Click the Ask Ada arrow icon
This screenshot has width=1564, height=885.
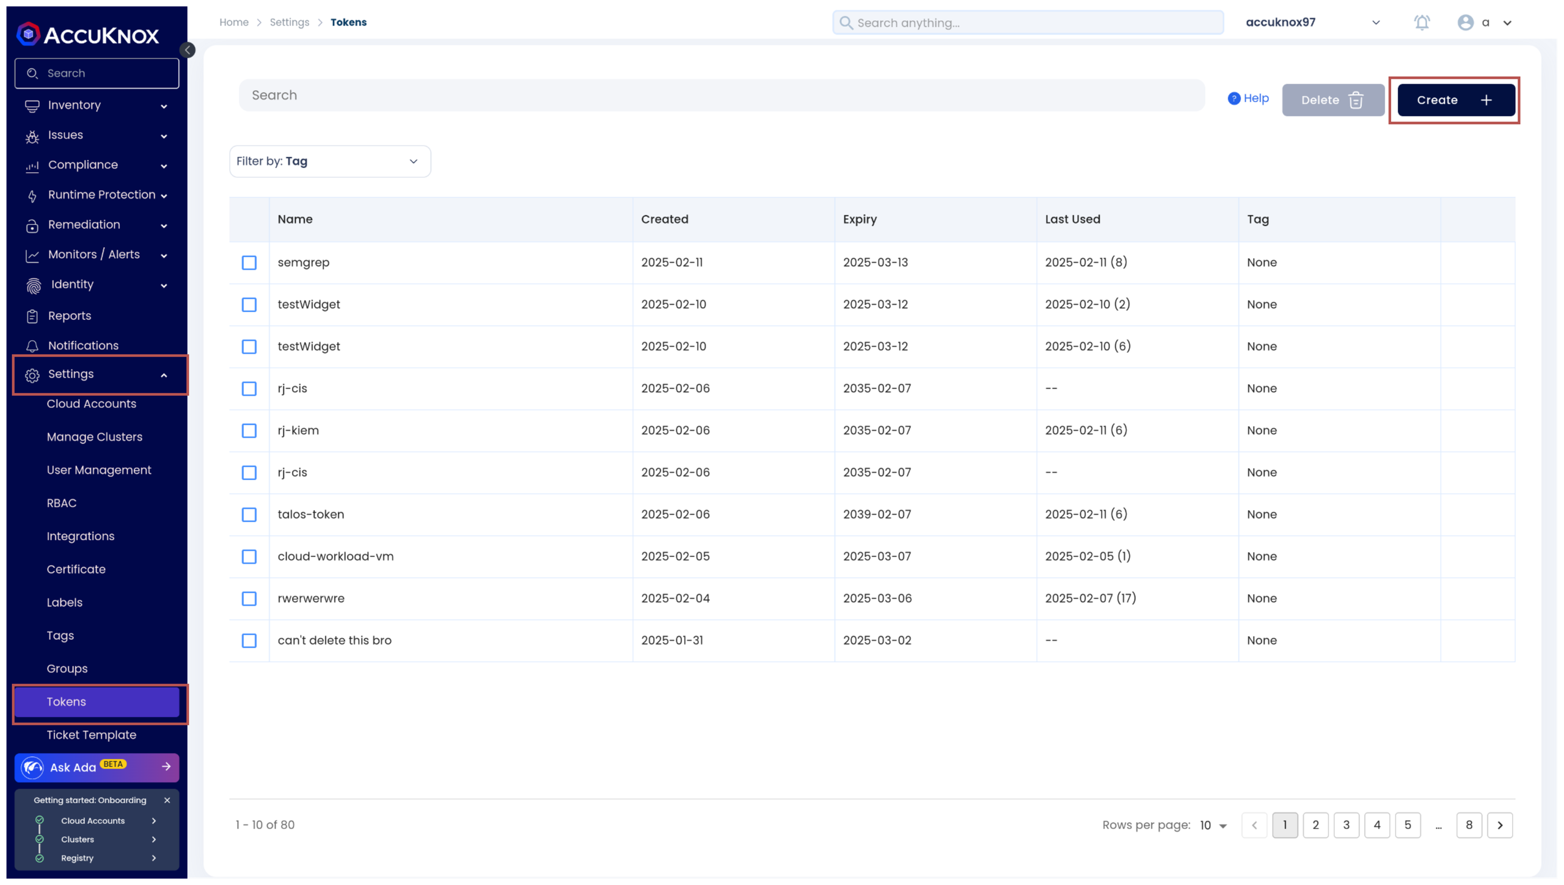pyautogui.click(x=166, y=767)
